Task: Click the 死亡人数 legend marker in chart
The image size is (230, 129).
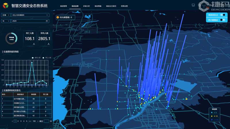Action: click(44, 58)
